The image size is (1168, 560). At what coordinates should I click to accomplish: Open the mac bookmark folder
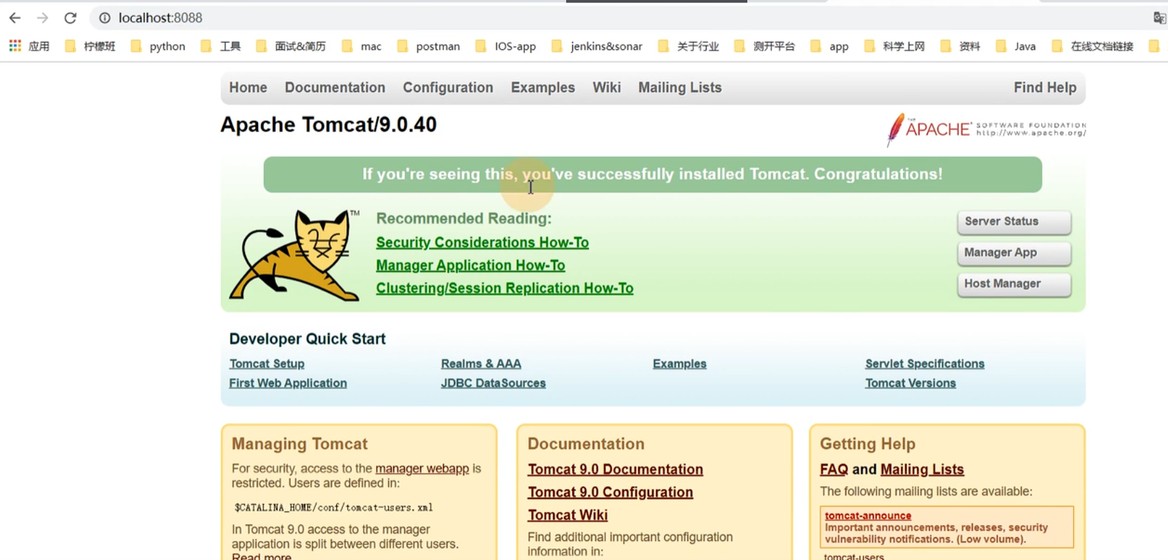[x=362, y=46]
